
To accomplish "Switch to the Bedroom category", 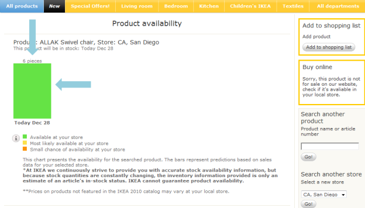I will click(x=176, y=6).
